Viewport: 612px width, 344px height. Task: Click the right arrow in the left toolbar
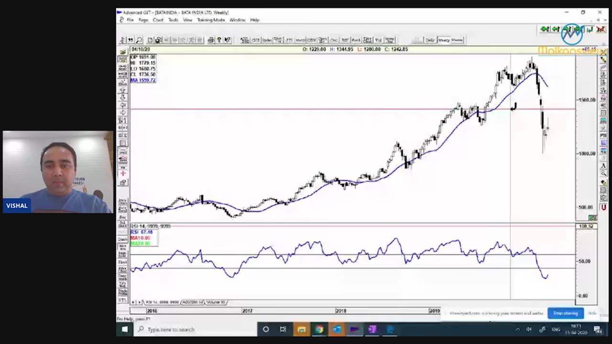tap(123, 112)
